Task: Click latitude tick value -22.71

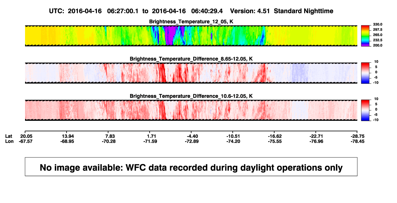Action: 316,136
